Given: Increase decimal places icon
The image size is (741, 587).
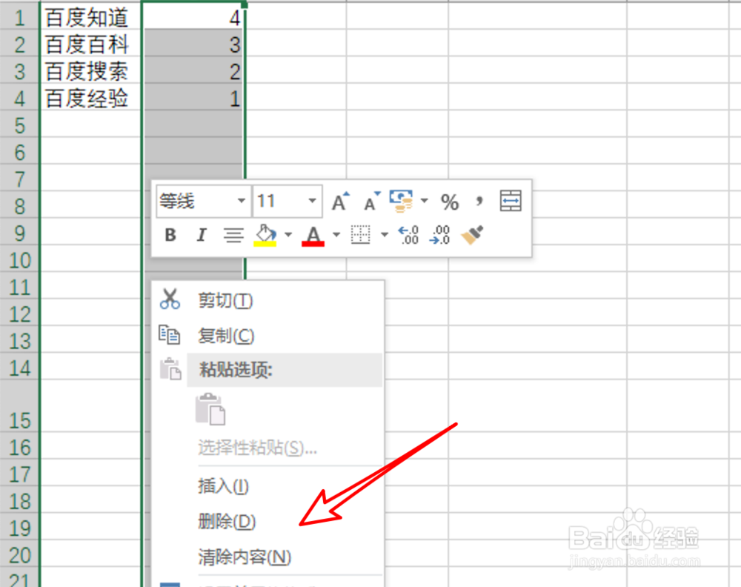Looking at the screenshot, I should point(409,235).
